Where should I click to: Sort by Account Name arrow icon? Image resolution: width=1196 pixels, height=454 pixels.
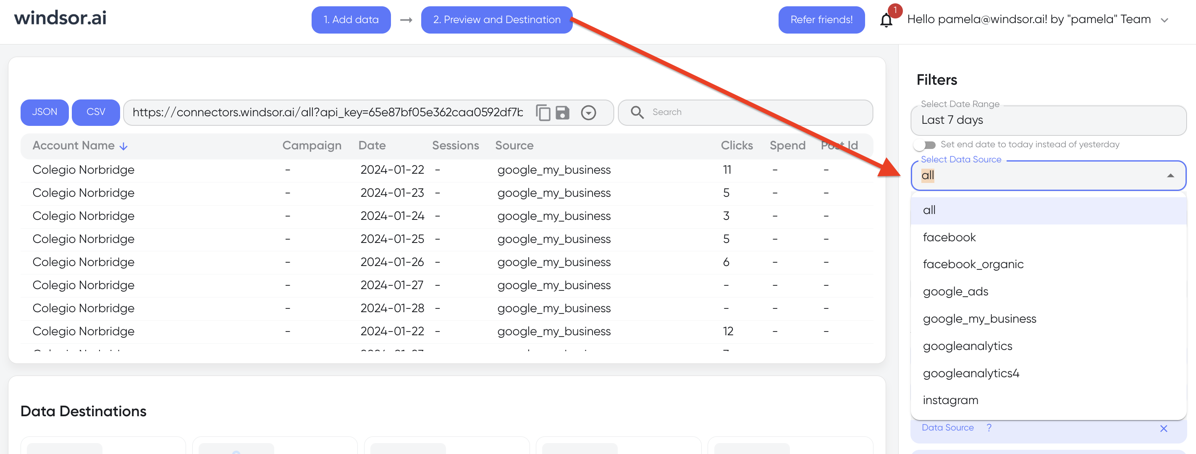(x=123, y=146)
